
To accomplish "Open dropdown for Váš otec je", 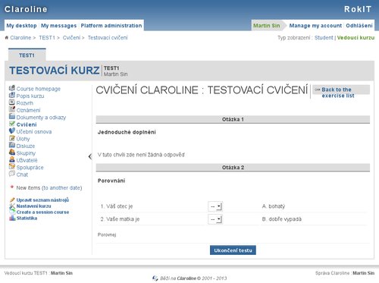I will click(215, 206).
